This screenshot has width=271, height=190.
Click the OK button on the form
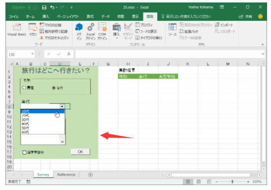pyautogui.click(x=80, y=152)
